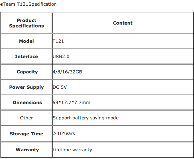The height and width of the screenshot is (159, 194).
Task: Select the Storage Time row label
Action: (x=26, y=134)
